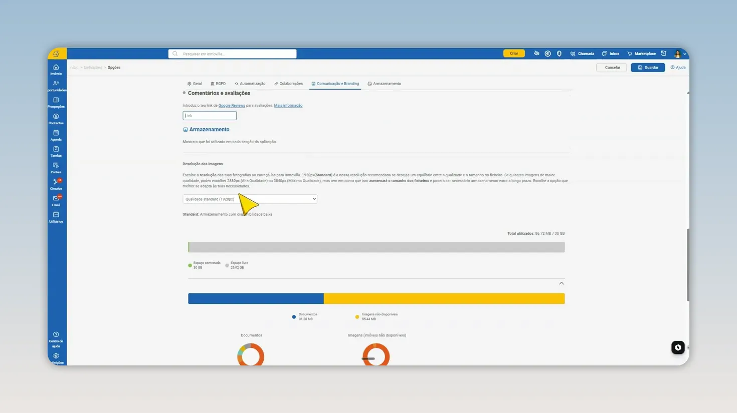
Task: Switch to the Geral tab
Action: (195, 84)
